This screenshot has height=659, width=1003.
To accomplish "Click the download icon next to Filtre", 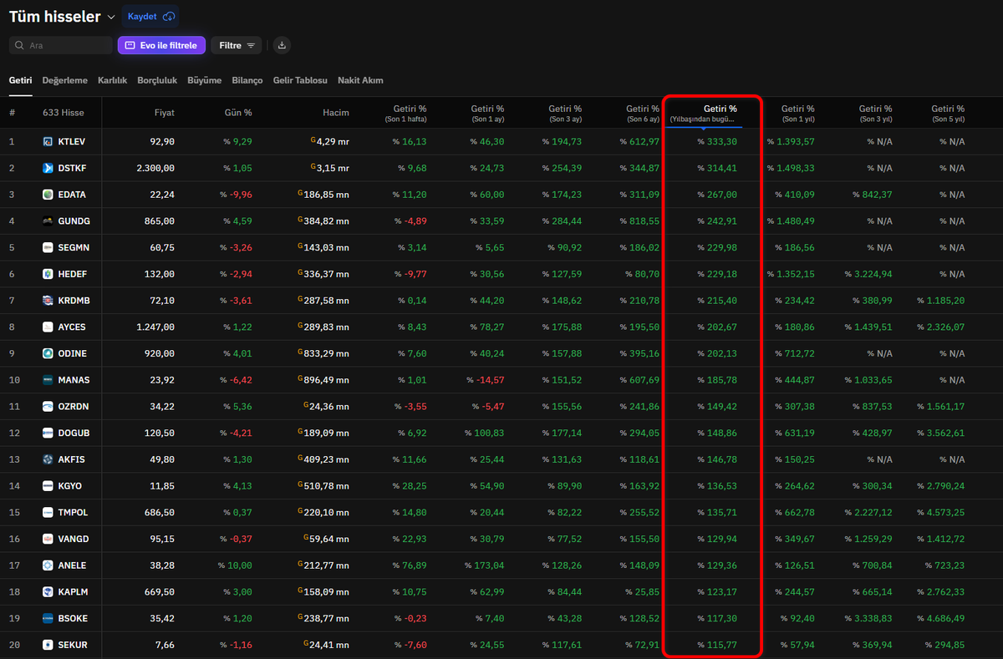I will coord(282,45).
